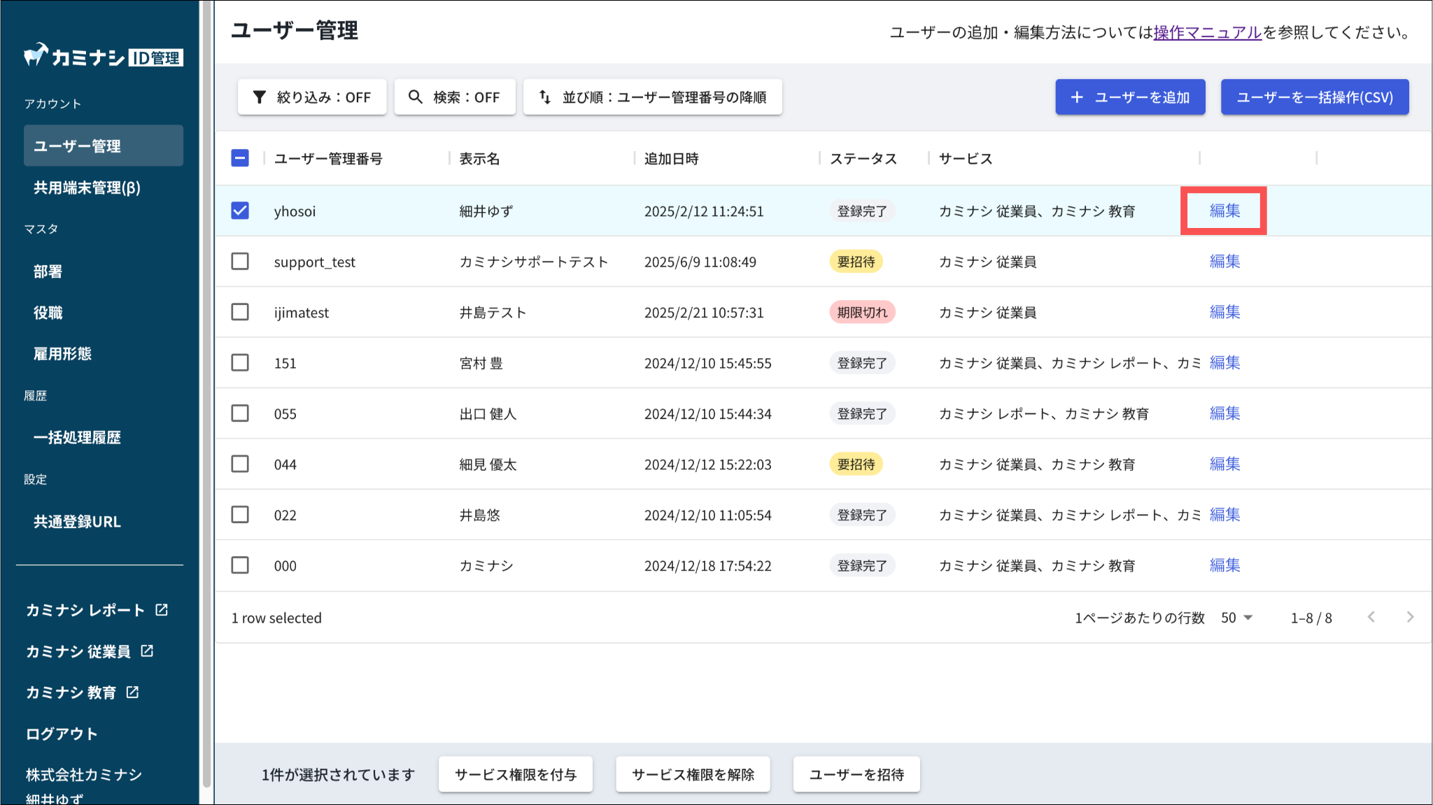Click external-link icon beside カミナシ レポート

coord(162,610)
